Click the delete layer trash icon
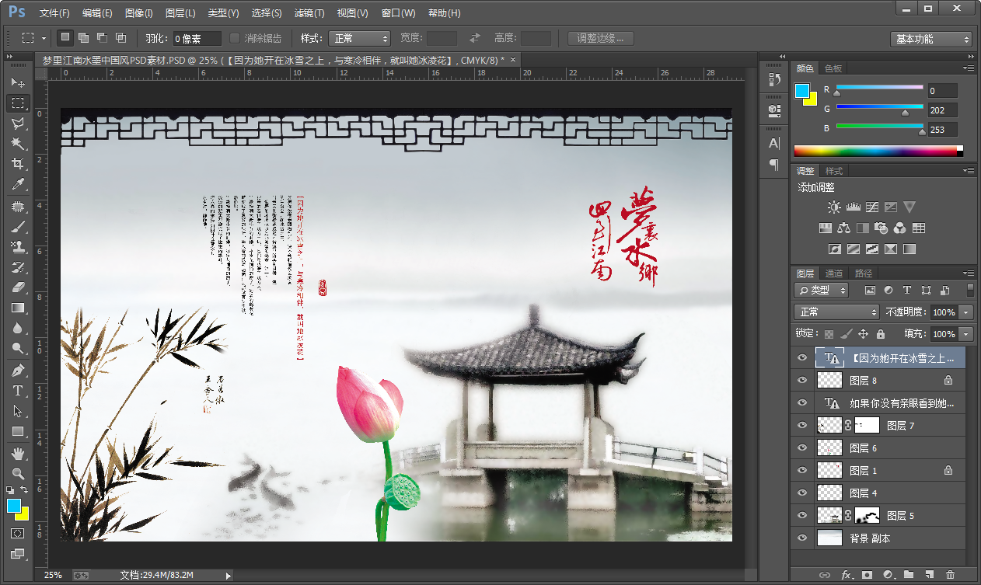Viewport: 981px width, 585px height. click(x=950, y=575)
